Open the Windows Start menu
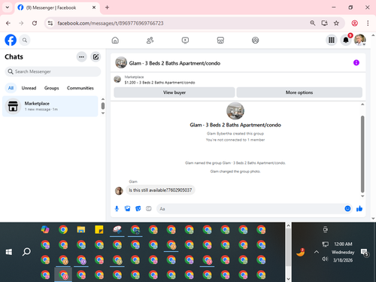The image size is (376, 282). pyautogui.click(x=9, y=252)
